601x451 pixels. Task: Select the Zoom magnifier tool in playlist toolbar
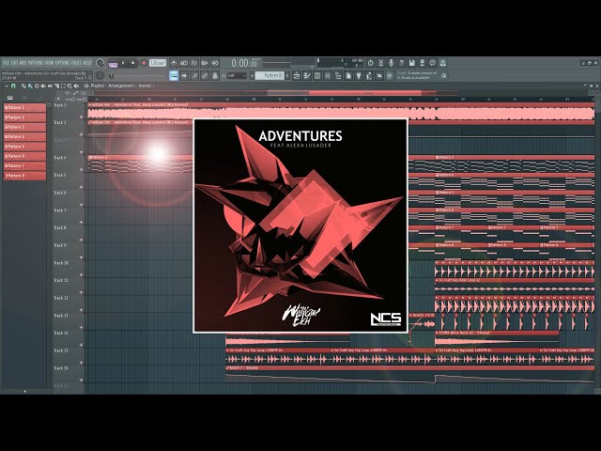click(69, 86)
